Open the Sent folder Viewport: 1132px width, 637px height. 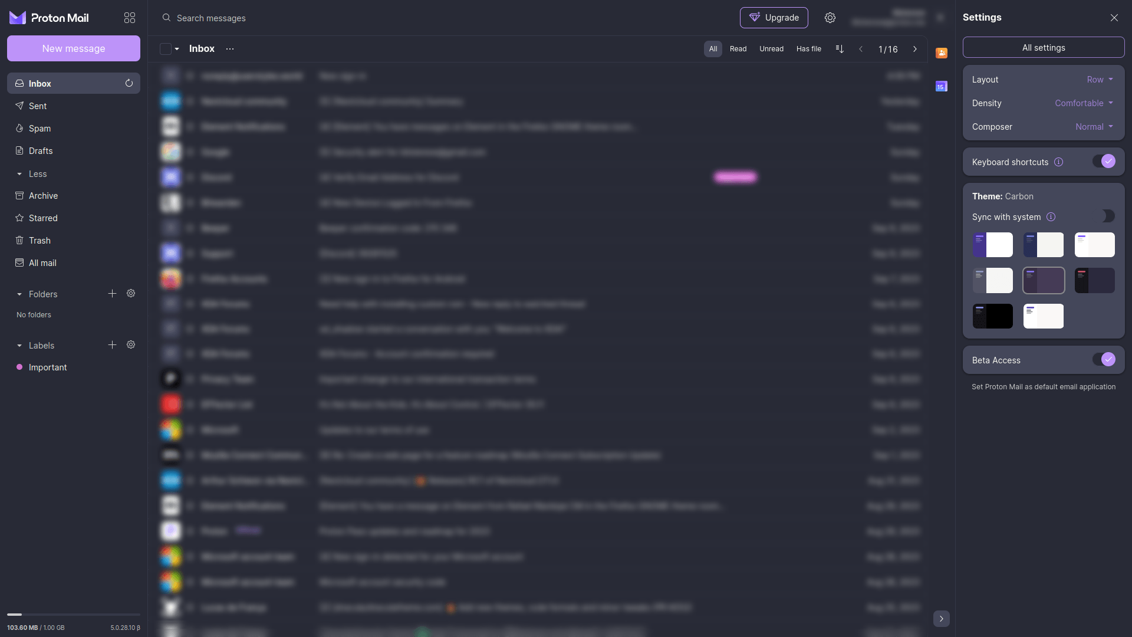[x=74, y=106]
